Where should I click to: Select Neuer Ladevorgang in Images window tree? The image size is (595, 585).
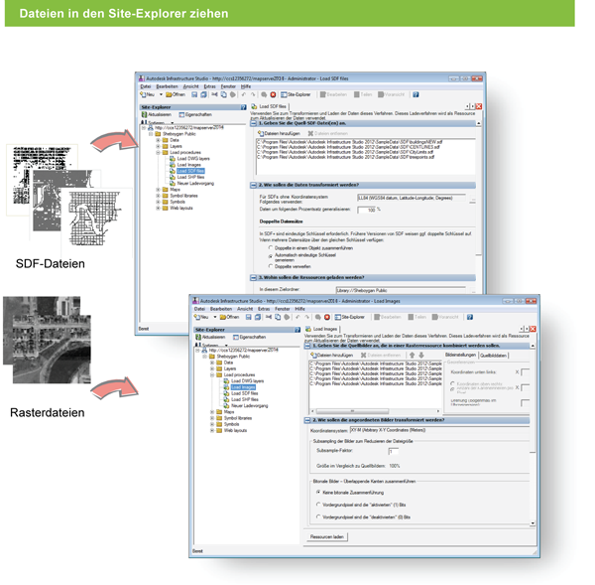(x=249, y=406)
